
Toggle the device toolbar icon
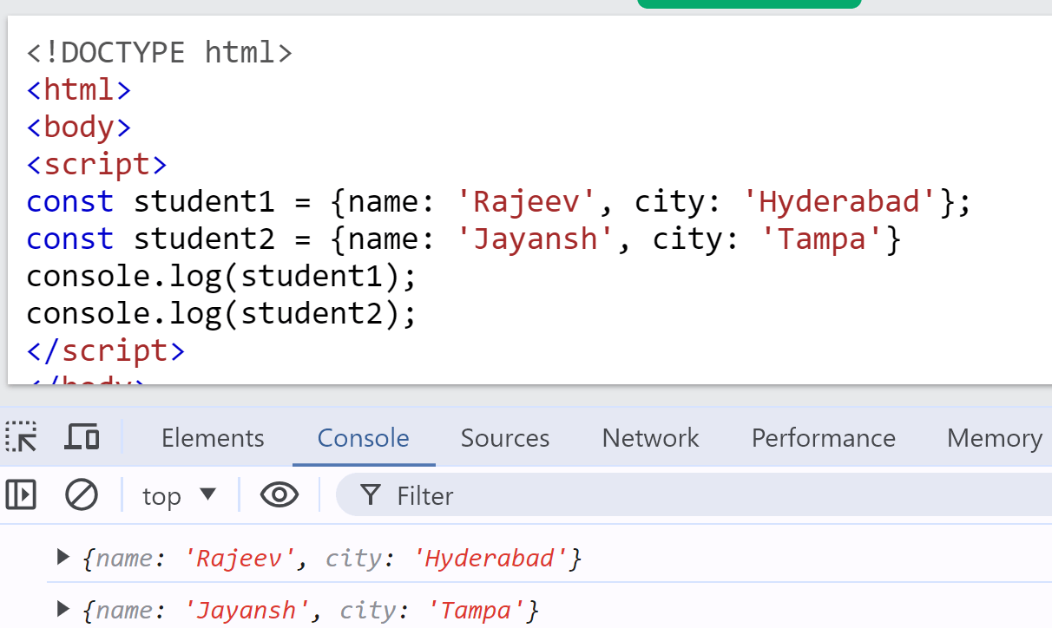(x=82, y=437)
